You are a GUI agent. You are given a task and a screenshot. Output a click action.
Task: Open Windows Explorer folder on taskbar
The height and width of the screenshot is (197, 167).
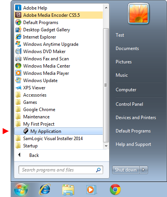tap(68, 190)
